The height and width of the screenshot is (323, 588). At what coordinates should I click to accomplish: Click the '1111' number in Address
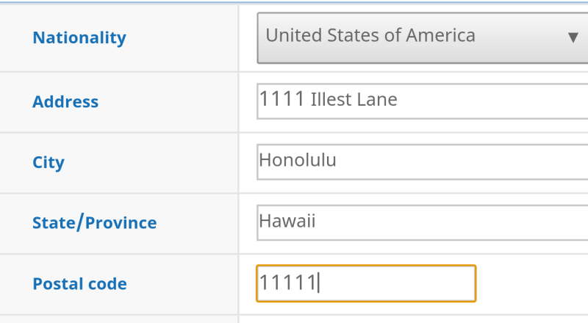coord(282,99)
